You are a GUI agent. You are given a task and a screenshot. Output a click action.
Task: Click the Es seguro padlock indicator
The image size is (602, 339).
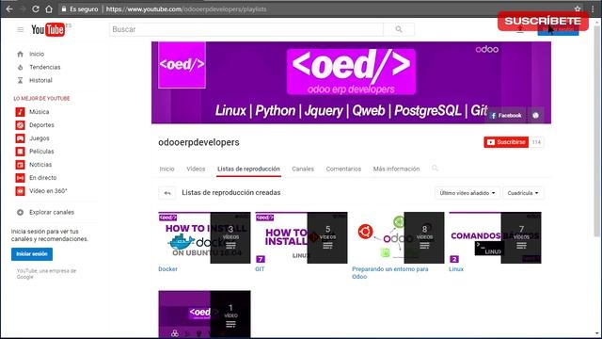79,8
